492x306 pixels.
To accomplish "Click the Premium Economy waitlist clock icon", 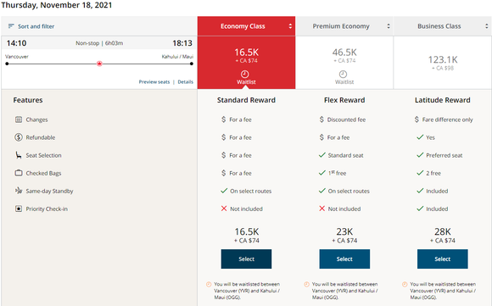I will 343,75.
